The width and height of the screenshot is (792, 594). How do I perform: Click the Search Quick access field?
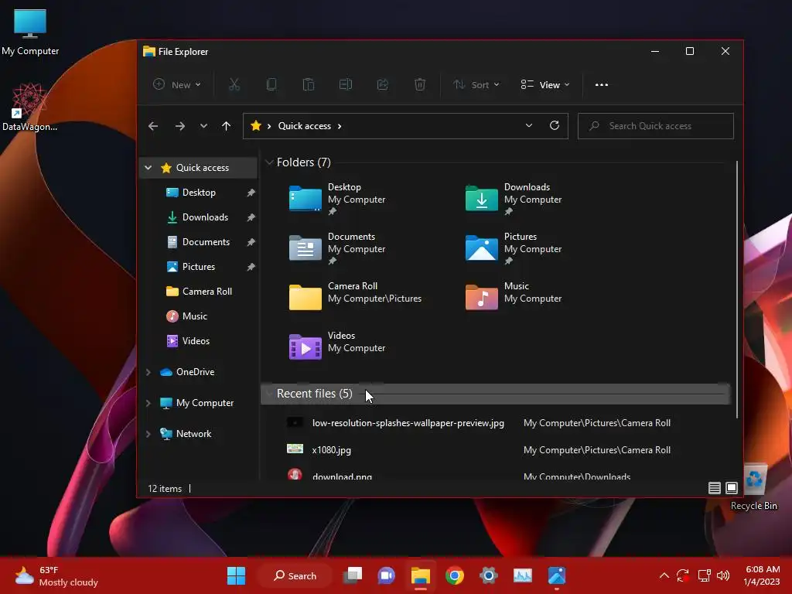click(656, 126)
